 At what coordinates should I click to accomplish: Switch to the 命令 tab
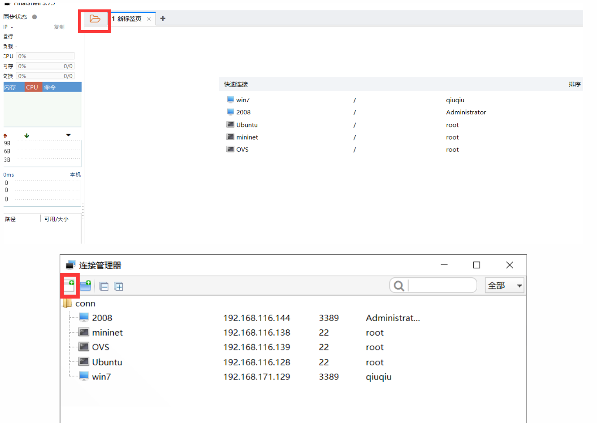coord(50,87)
